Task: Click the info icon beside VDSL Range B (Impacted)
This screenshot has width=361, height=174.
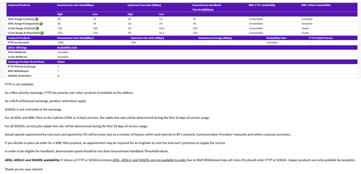Action: click(x=42, y=24)
